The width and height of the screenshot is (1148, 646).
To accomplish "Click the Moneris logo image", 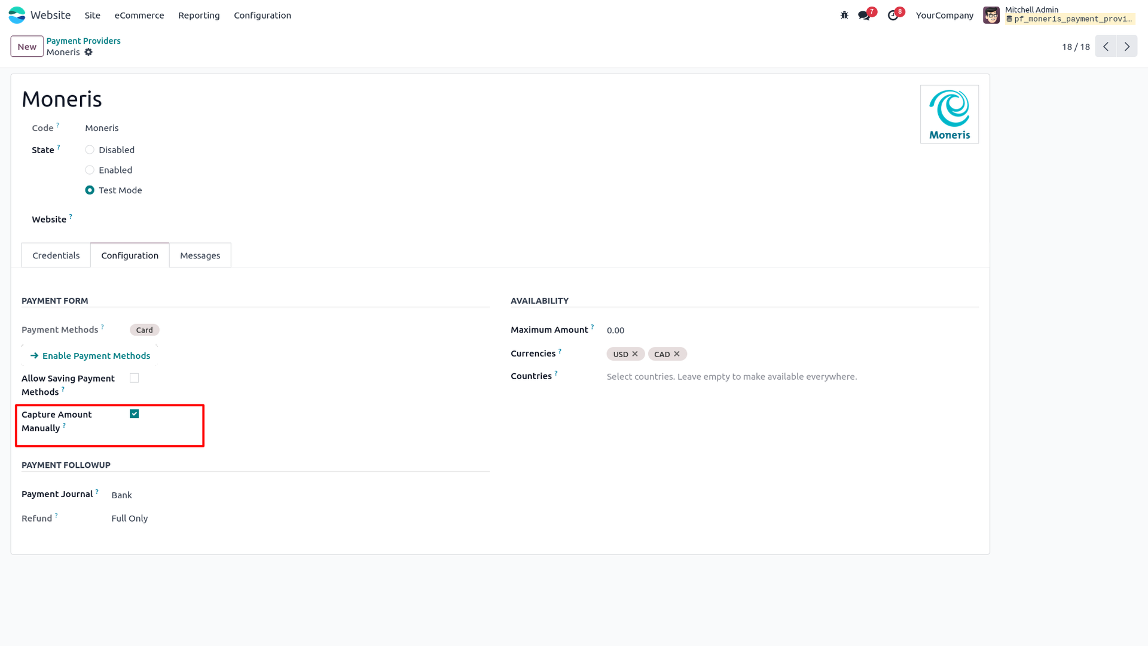I will click(x=949, y=114).
